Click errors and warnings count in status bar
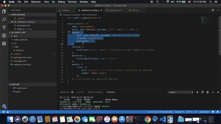This screenshot has height=124, width=221. (7, 112)
